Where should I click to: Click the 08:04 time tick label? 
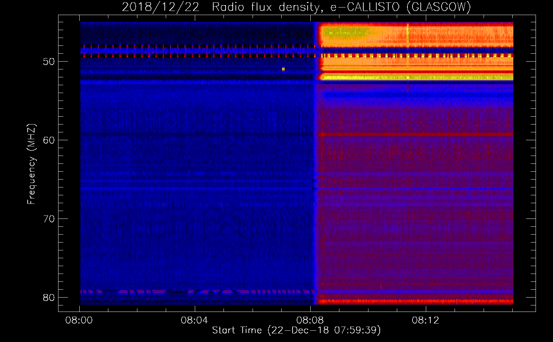194,320
